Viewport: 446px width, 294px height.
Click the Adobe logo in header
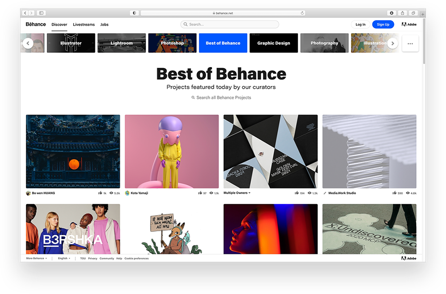409,24
